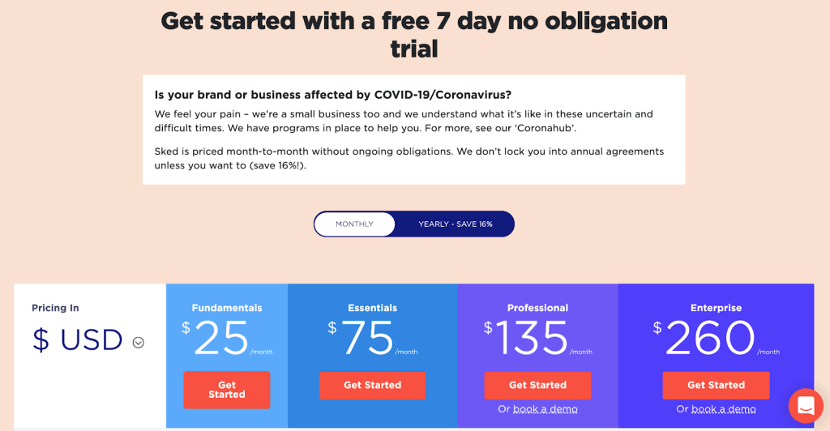Viewport: 830px width, 431px height.
Task: Select the Enterprise plan heading
Action: (x=717, y=308)
